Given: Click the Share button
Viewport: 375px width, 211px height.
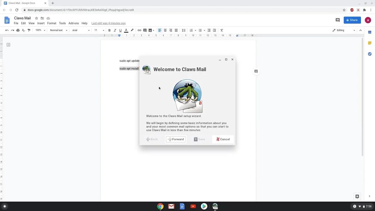Looking at the screenshot, I should [352, 20].
